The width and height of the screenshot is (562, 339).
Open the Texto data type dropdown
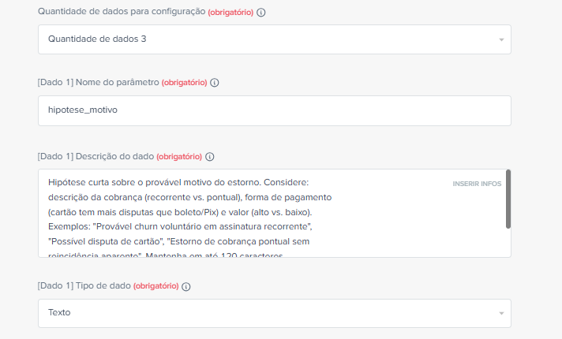[x=275, y=313]
